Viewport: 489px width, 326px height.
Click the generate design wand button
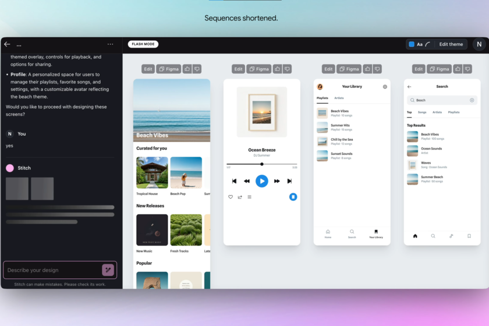coord(108,270)
